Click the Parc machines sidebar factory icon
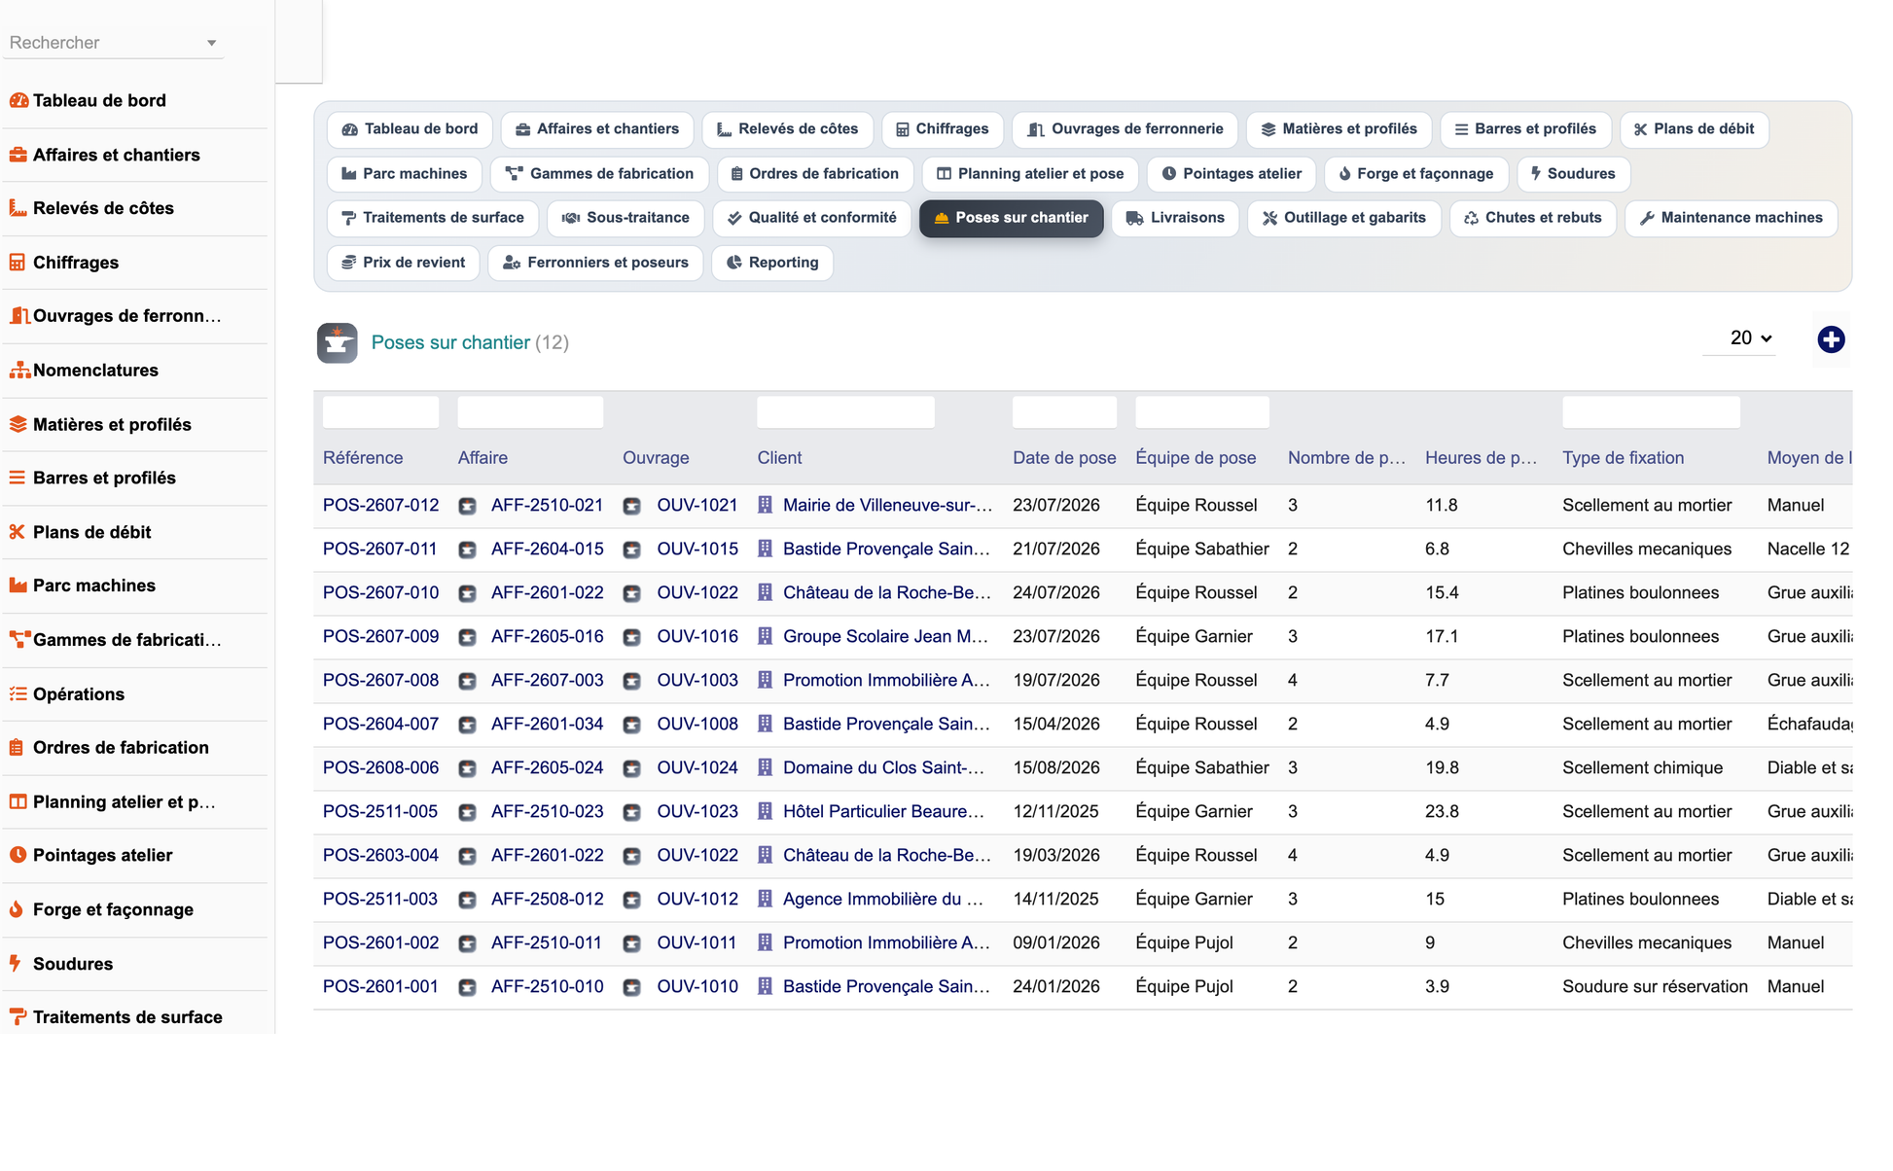The image size is (1893, 1171). 18,585
